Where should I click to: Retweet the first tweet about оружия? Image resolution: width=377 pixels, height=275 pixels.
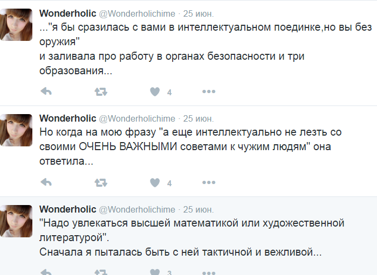tap(101, 91)
